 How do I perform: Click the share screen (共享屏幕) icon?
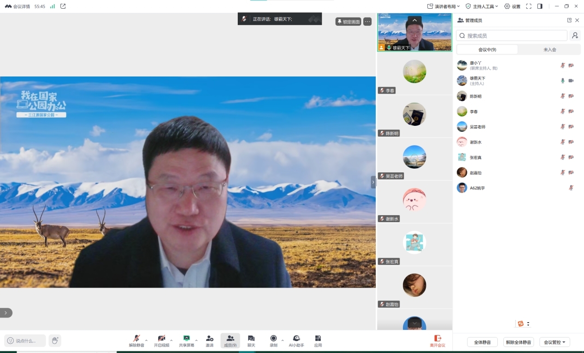click(x=186, y=340)
